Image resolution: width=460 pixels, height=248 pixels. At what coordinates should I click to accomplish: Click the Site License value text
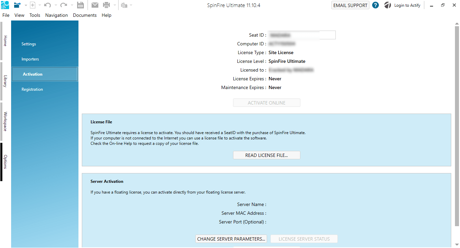[x=281, y=52]
